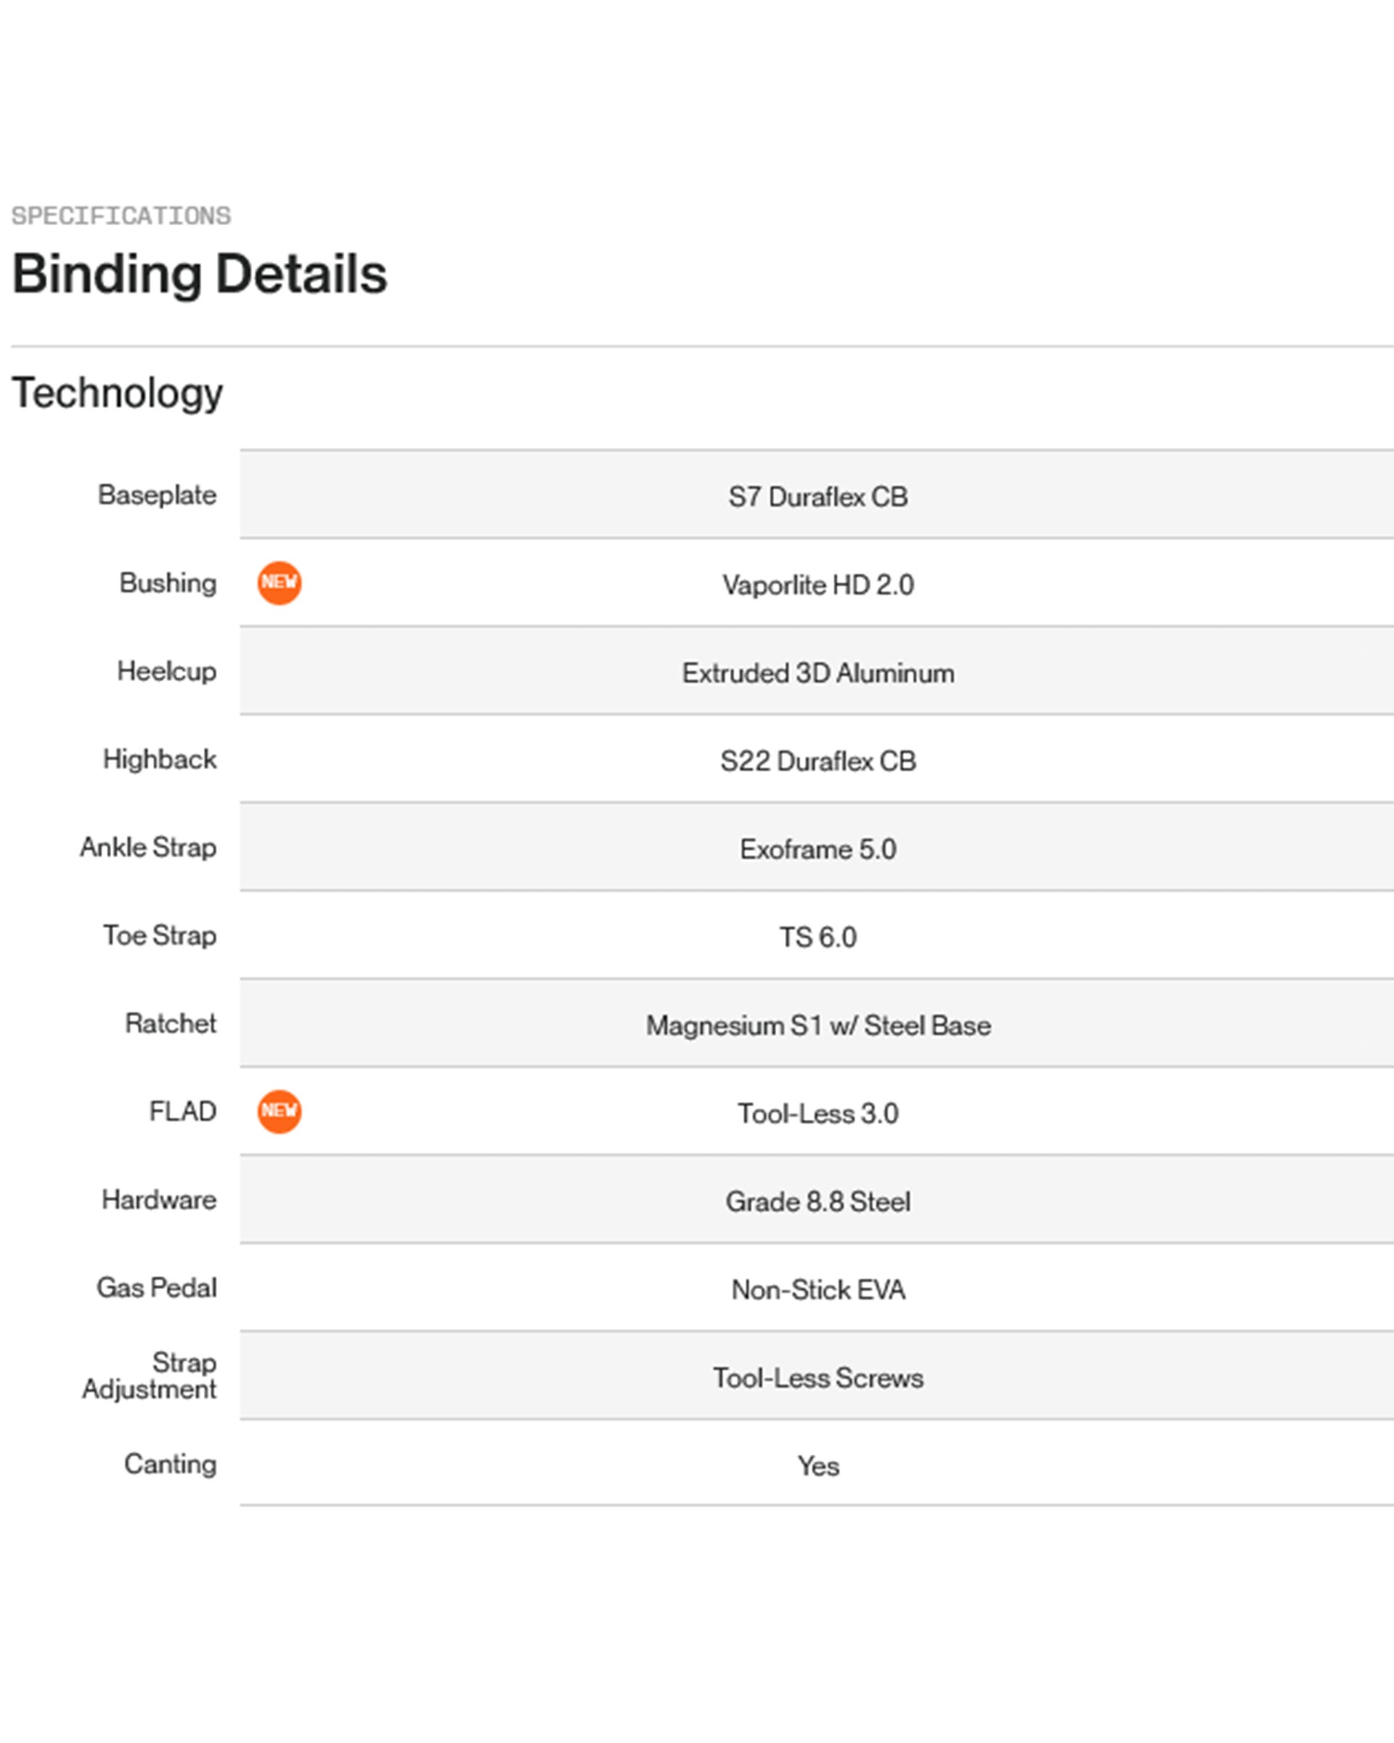Click the S22 Duraflex CB value

(x=818, y=760)
